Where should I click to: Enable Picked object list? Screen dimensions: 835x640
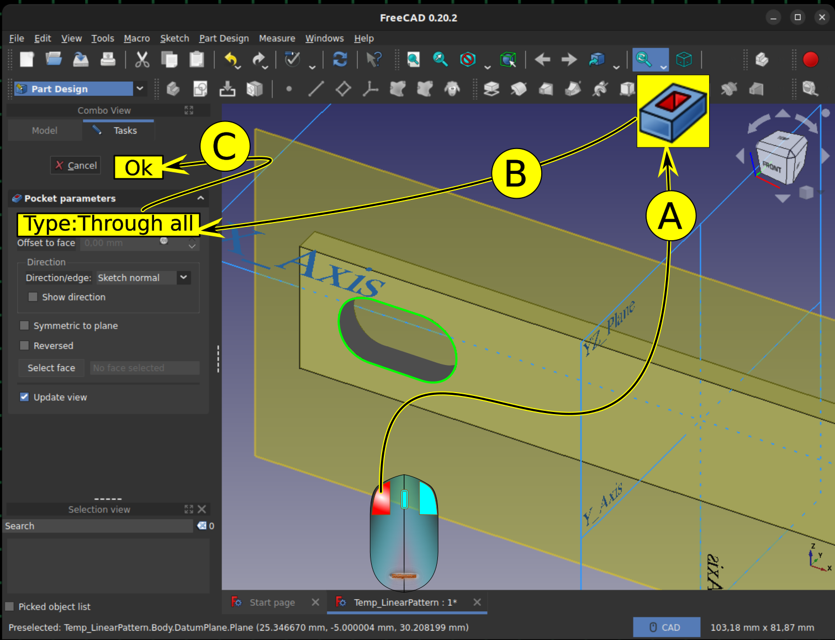tap(9, 606)
